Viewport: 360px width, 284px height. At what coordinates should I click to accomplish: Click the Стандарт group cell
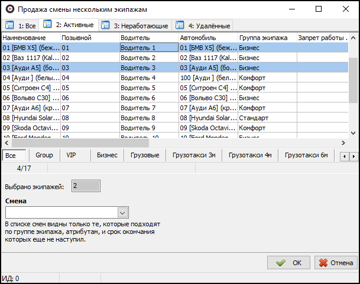coord(267,118)
